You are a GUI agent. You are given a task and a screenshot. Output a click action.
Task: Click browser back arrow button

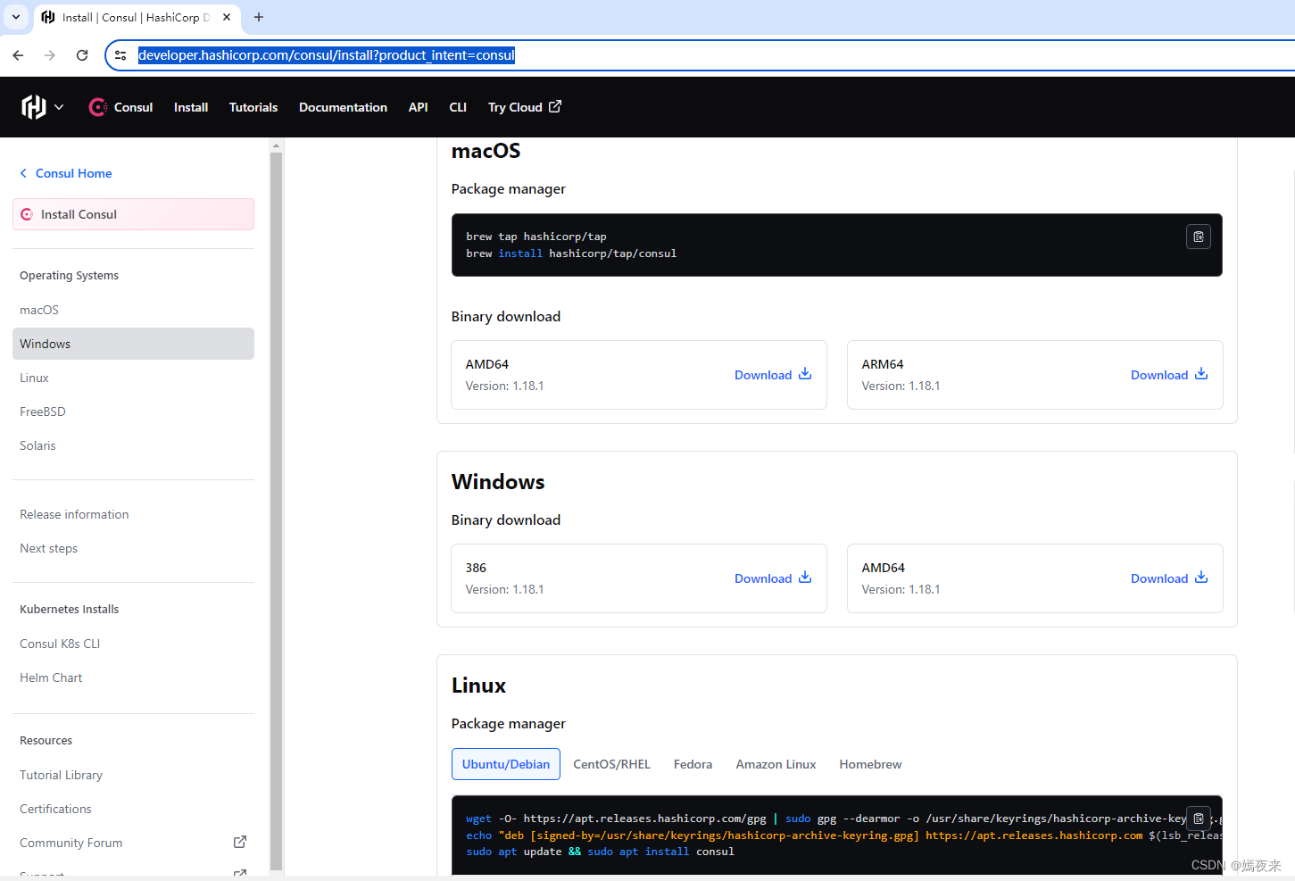18,55
